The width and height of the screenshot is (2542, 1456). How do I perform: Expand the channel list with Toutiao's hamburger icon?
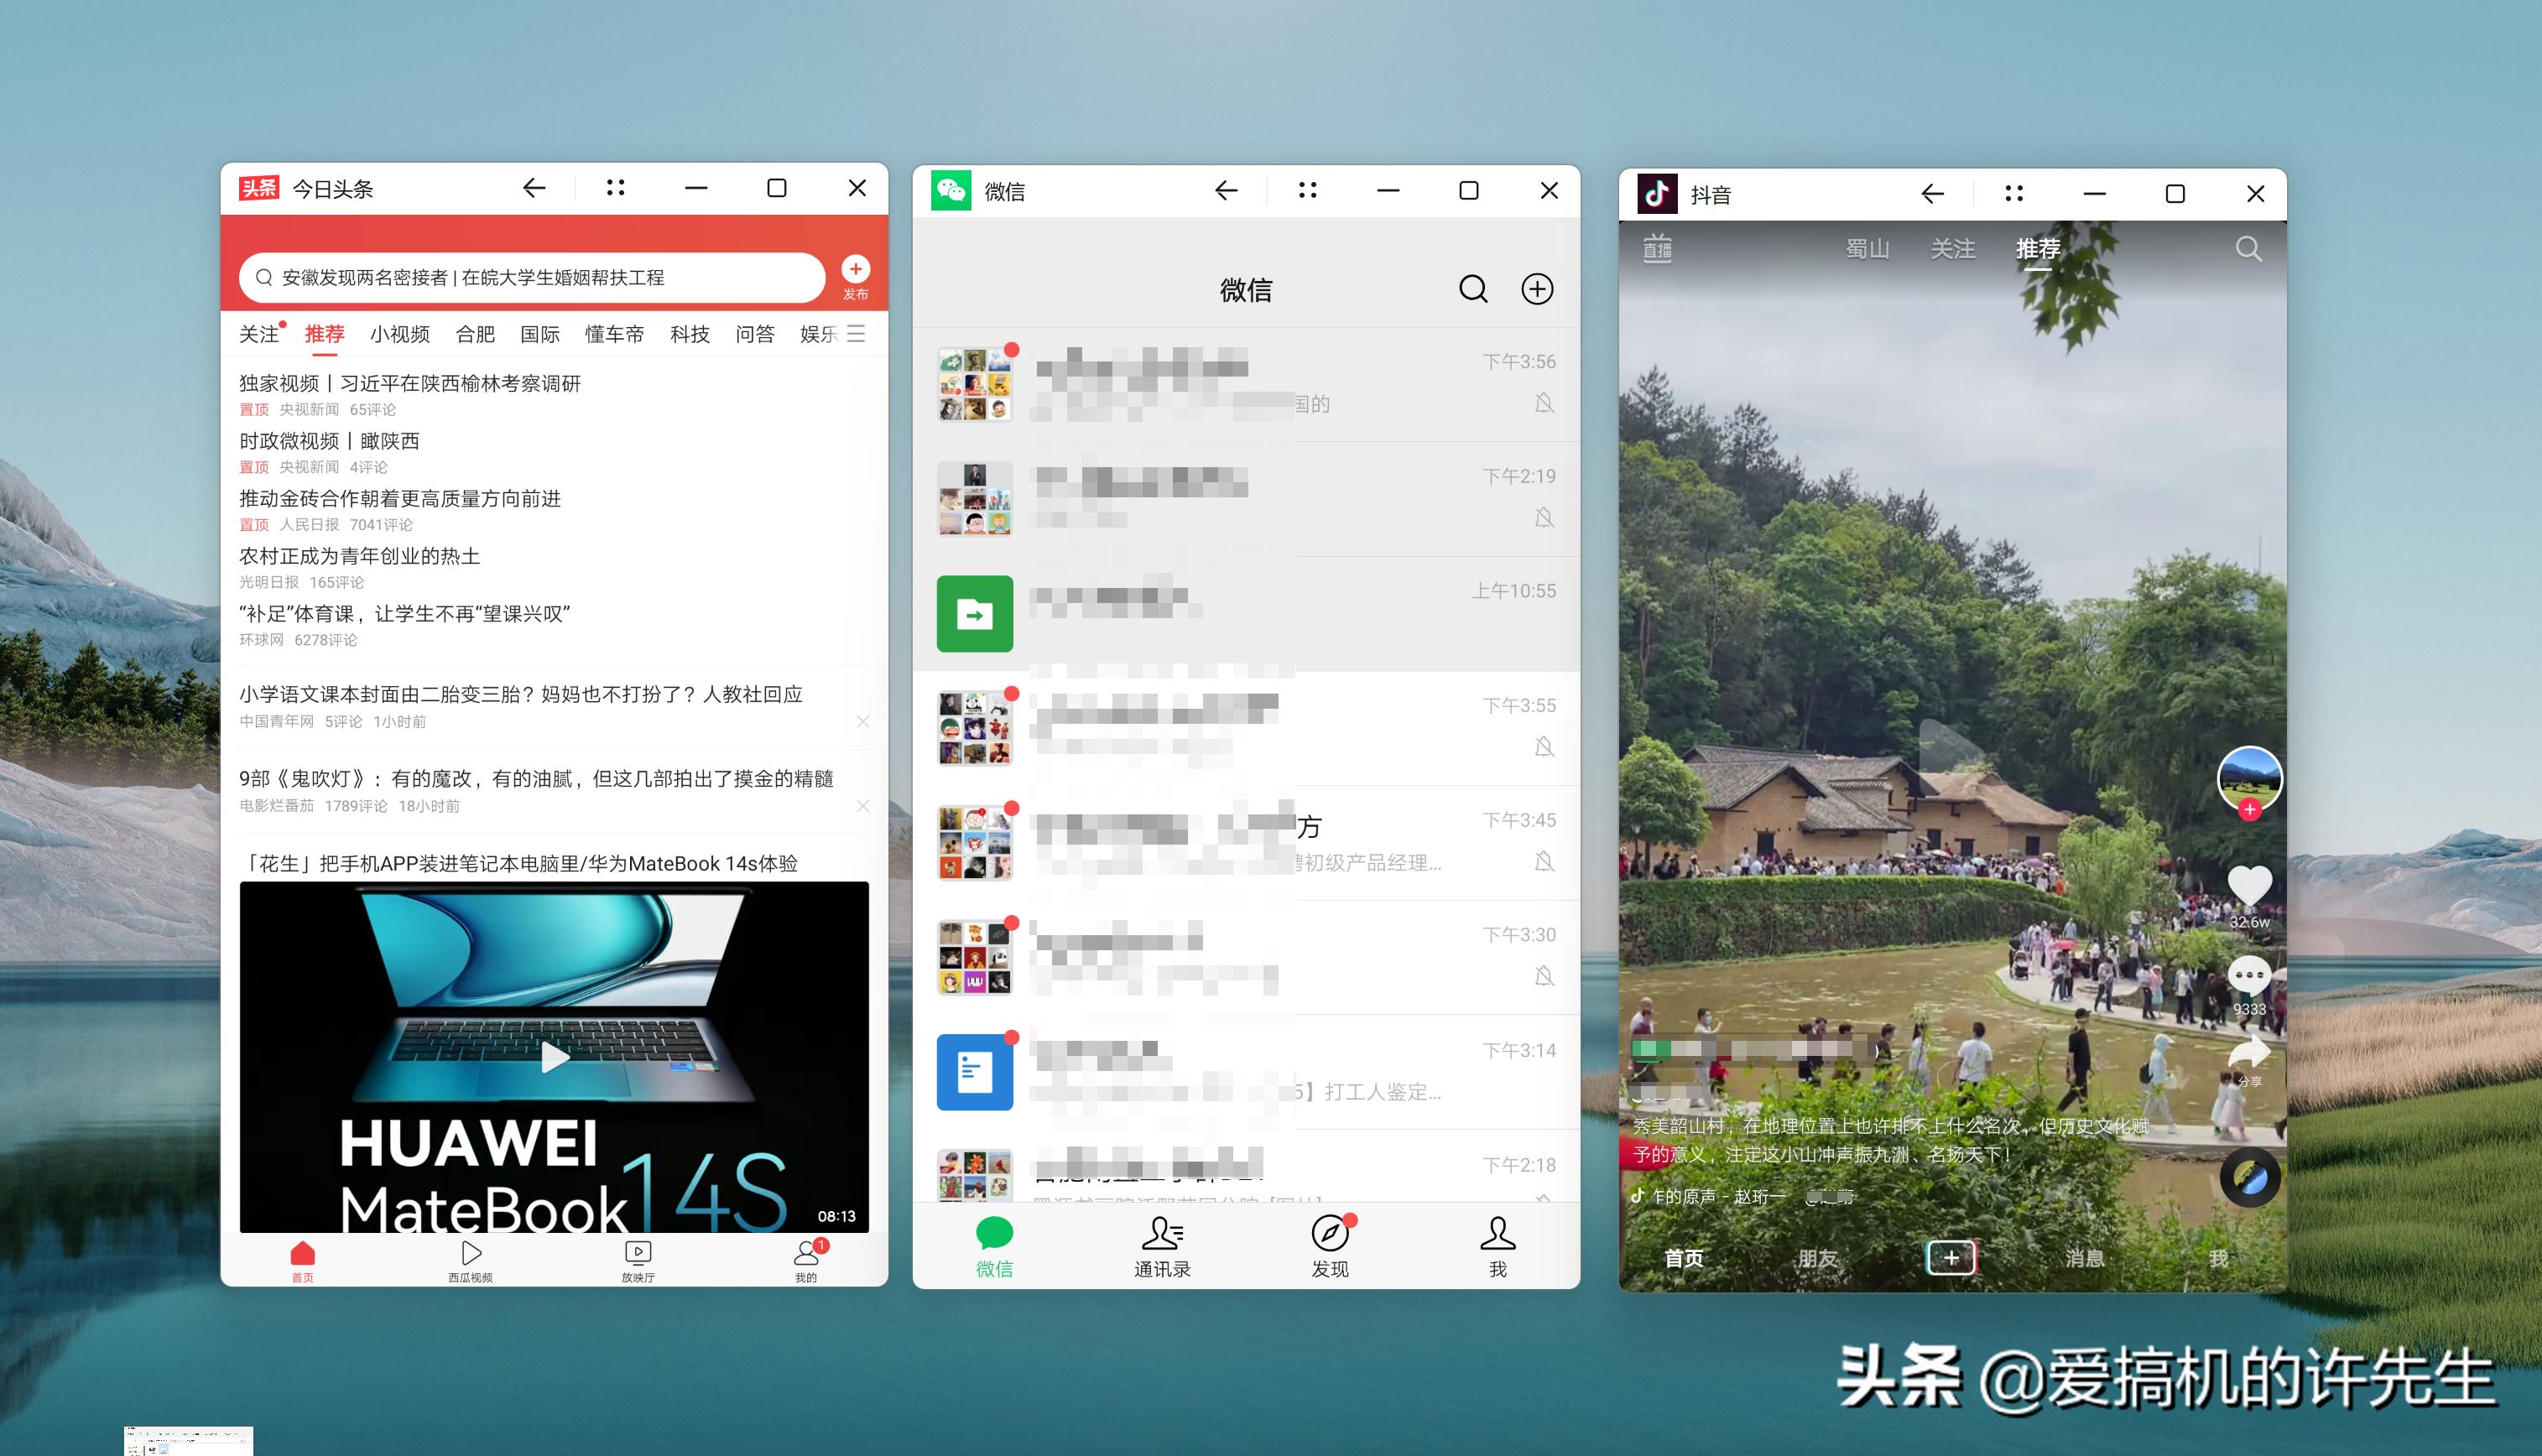[x=856, y=334]
